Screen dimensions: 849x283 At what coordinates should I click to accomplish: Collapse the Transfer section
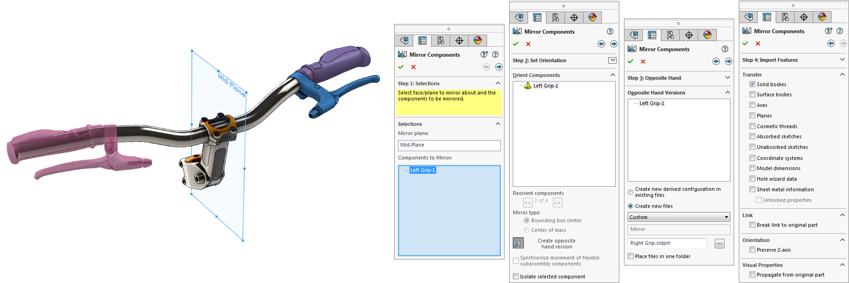tap(843, 75)
